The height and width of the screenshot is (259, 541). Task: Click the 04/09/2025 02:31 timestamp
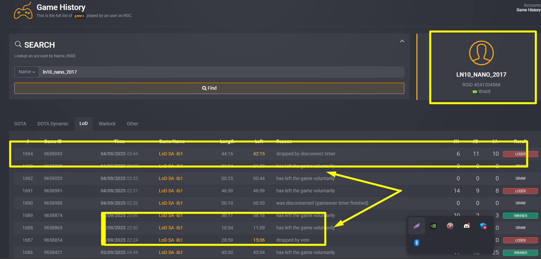pyautogui.click(x=119, y=191)
